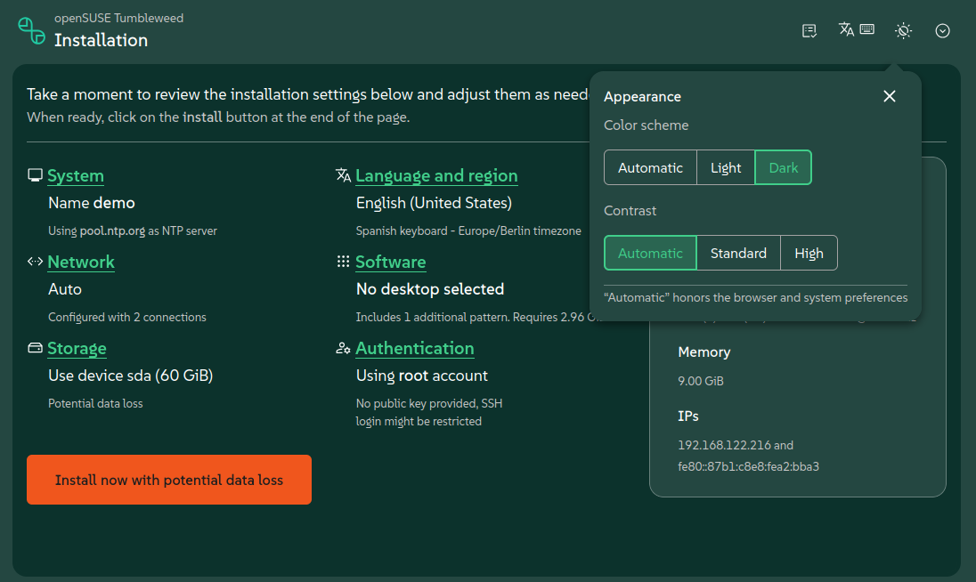
Task: Open the Software settings link
Action: pos(390,263)
